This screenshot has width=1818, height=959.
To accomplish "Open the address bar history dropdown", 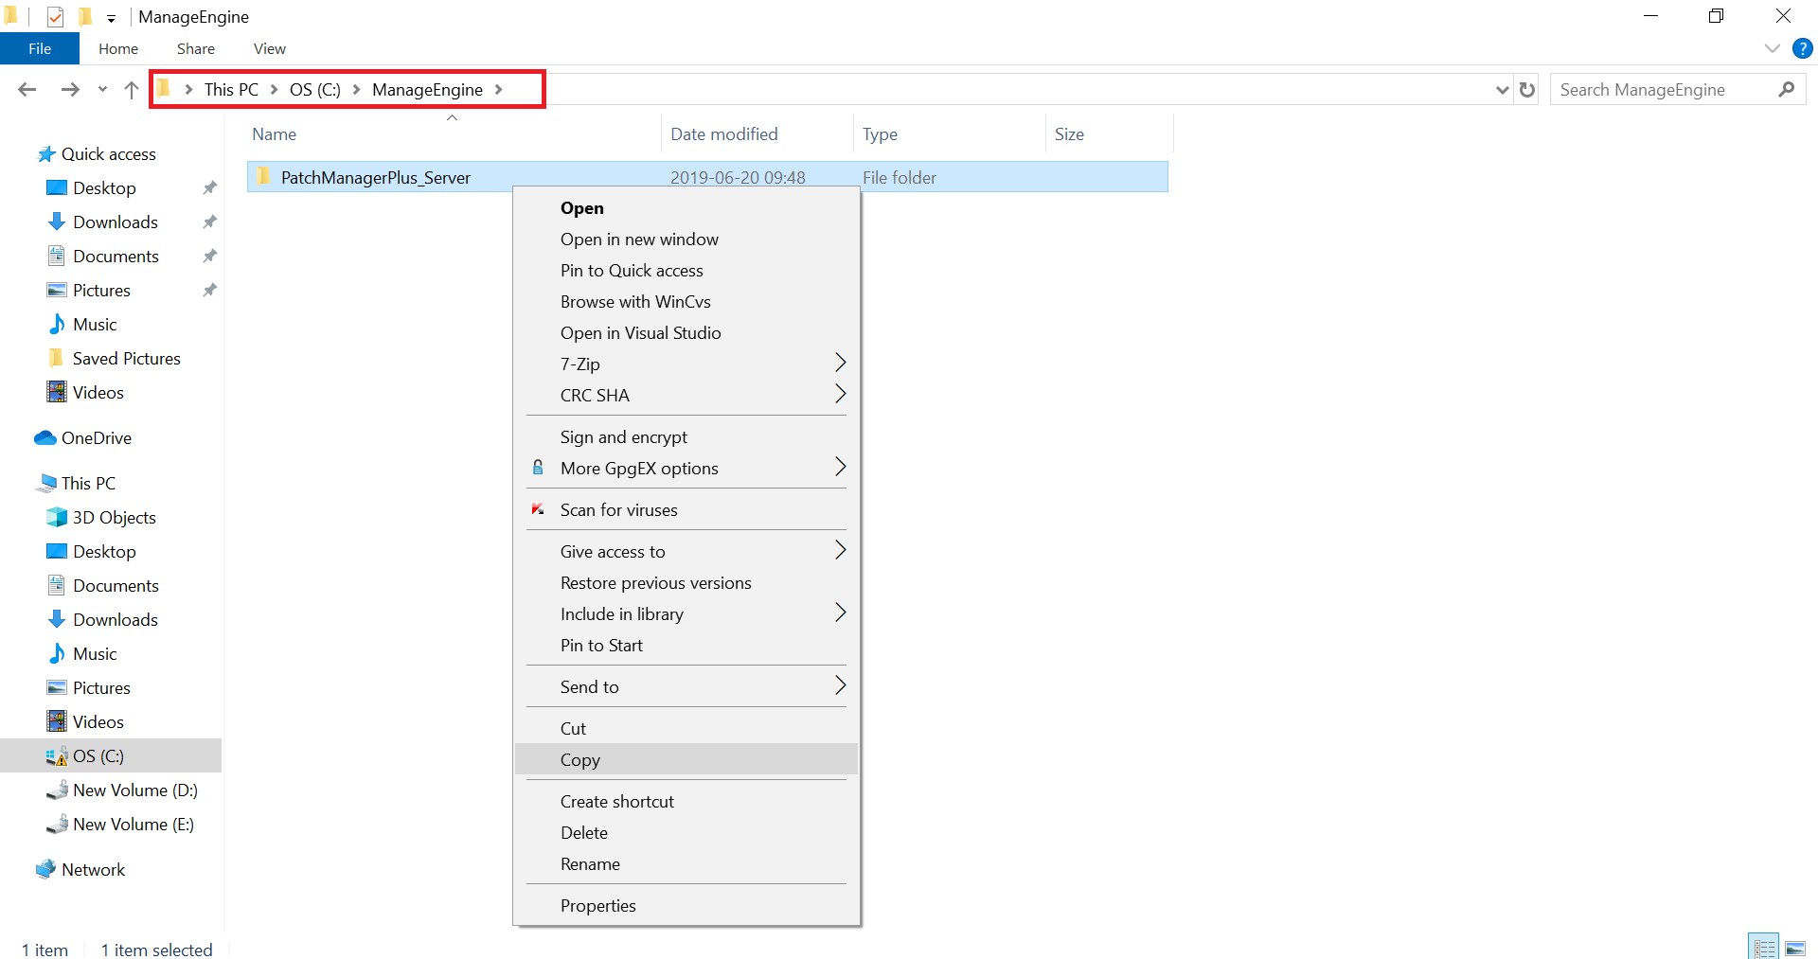I will [1502, 90].
